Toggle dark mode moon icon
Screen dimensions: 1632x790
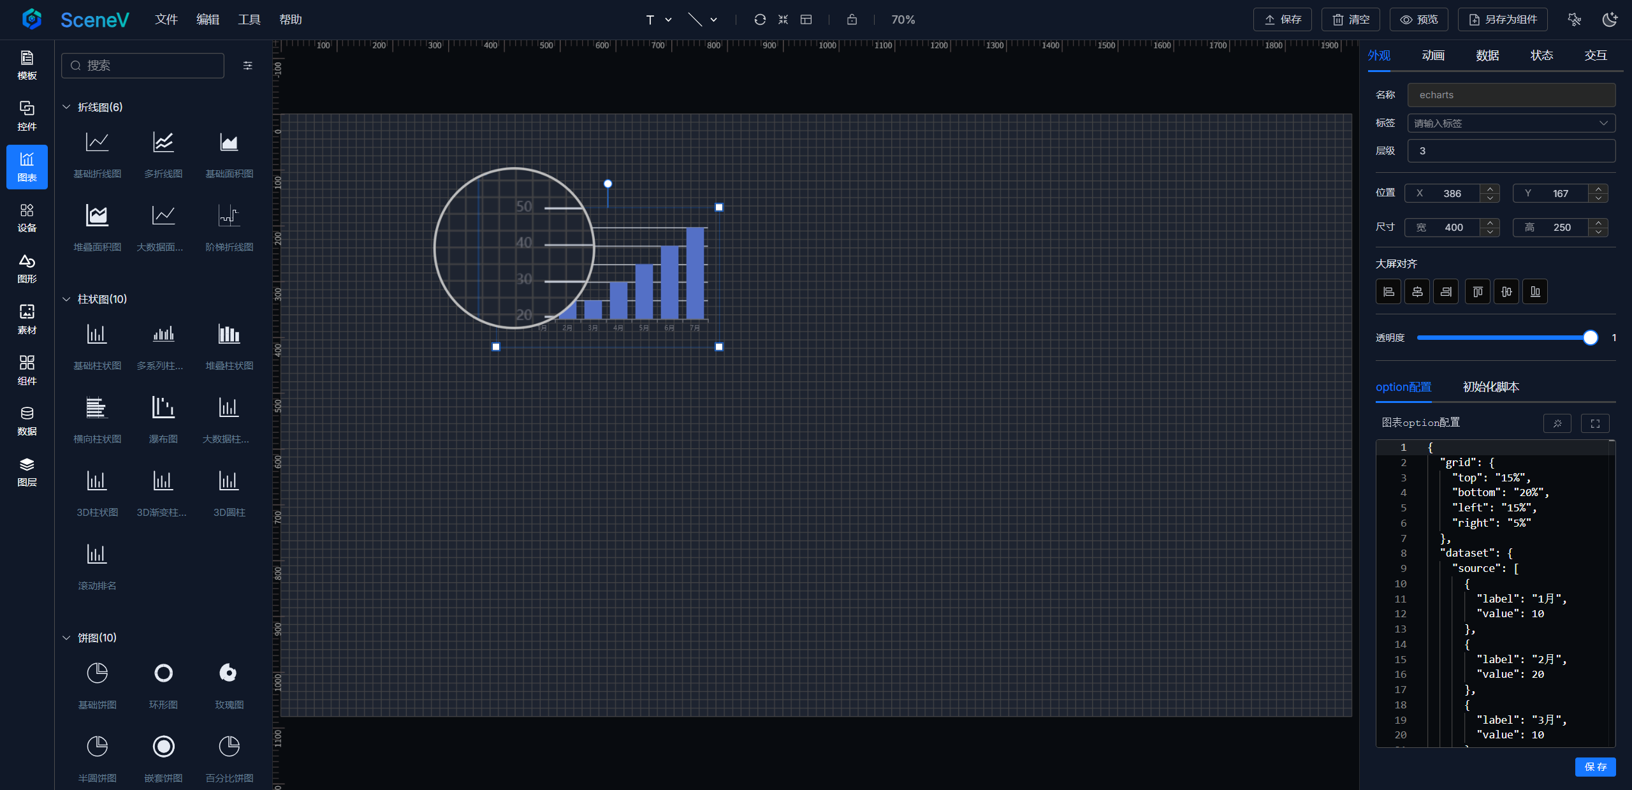coord(1609,20)
